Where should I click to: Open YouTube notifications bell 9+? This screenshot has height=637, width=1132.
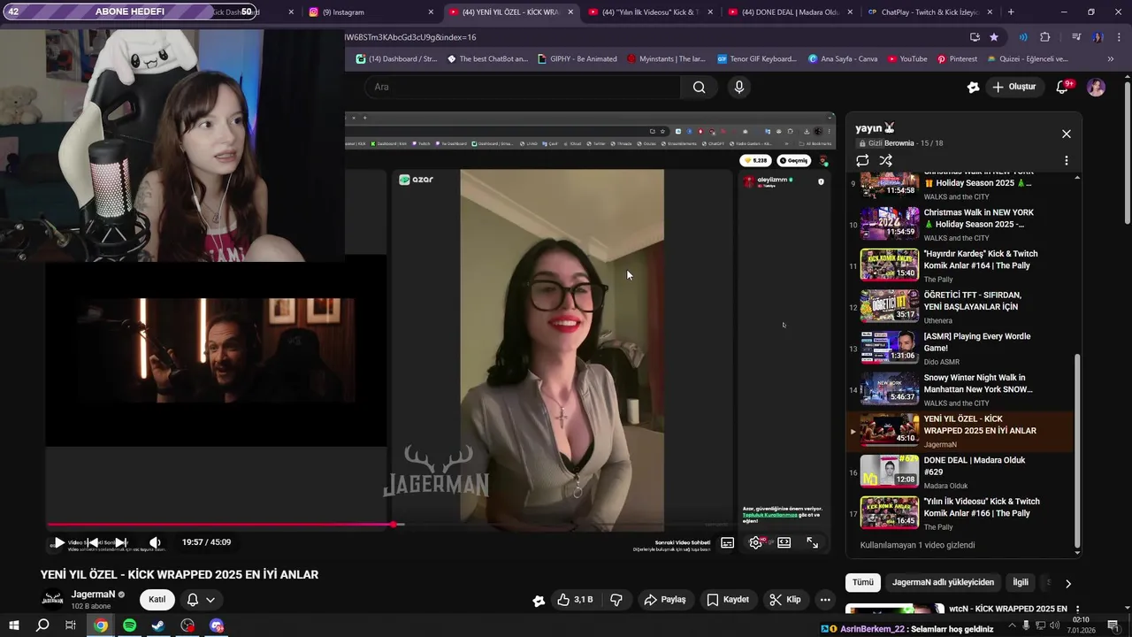(x=1063, y=87)
